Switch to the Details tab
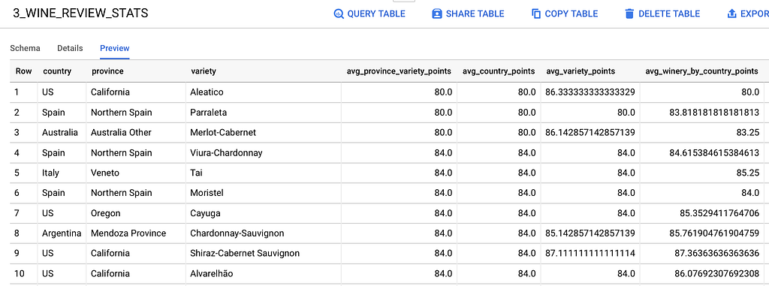This screenshot has height=286, width=769. tap(70, 48)
